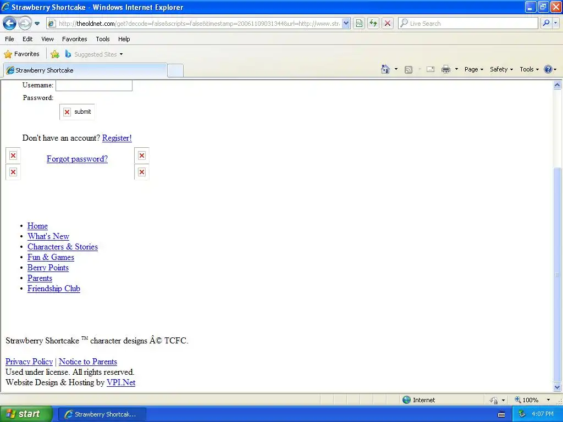
Task: Open the Privacy Policy link
Action: pos(29,362)
